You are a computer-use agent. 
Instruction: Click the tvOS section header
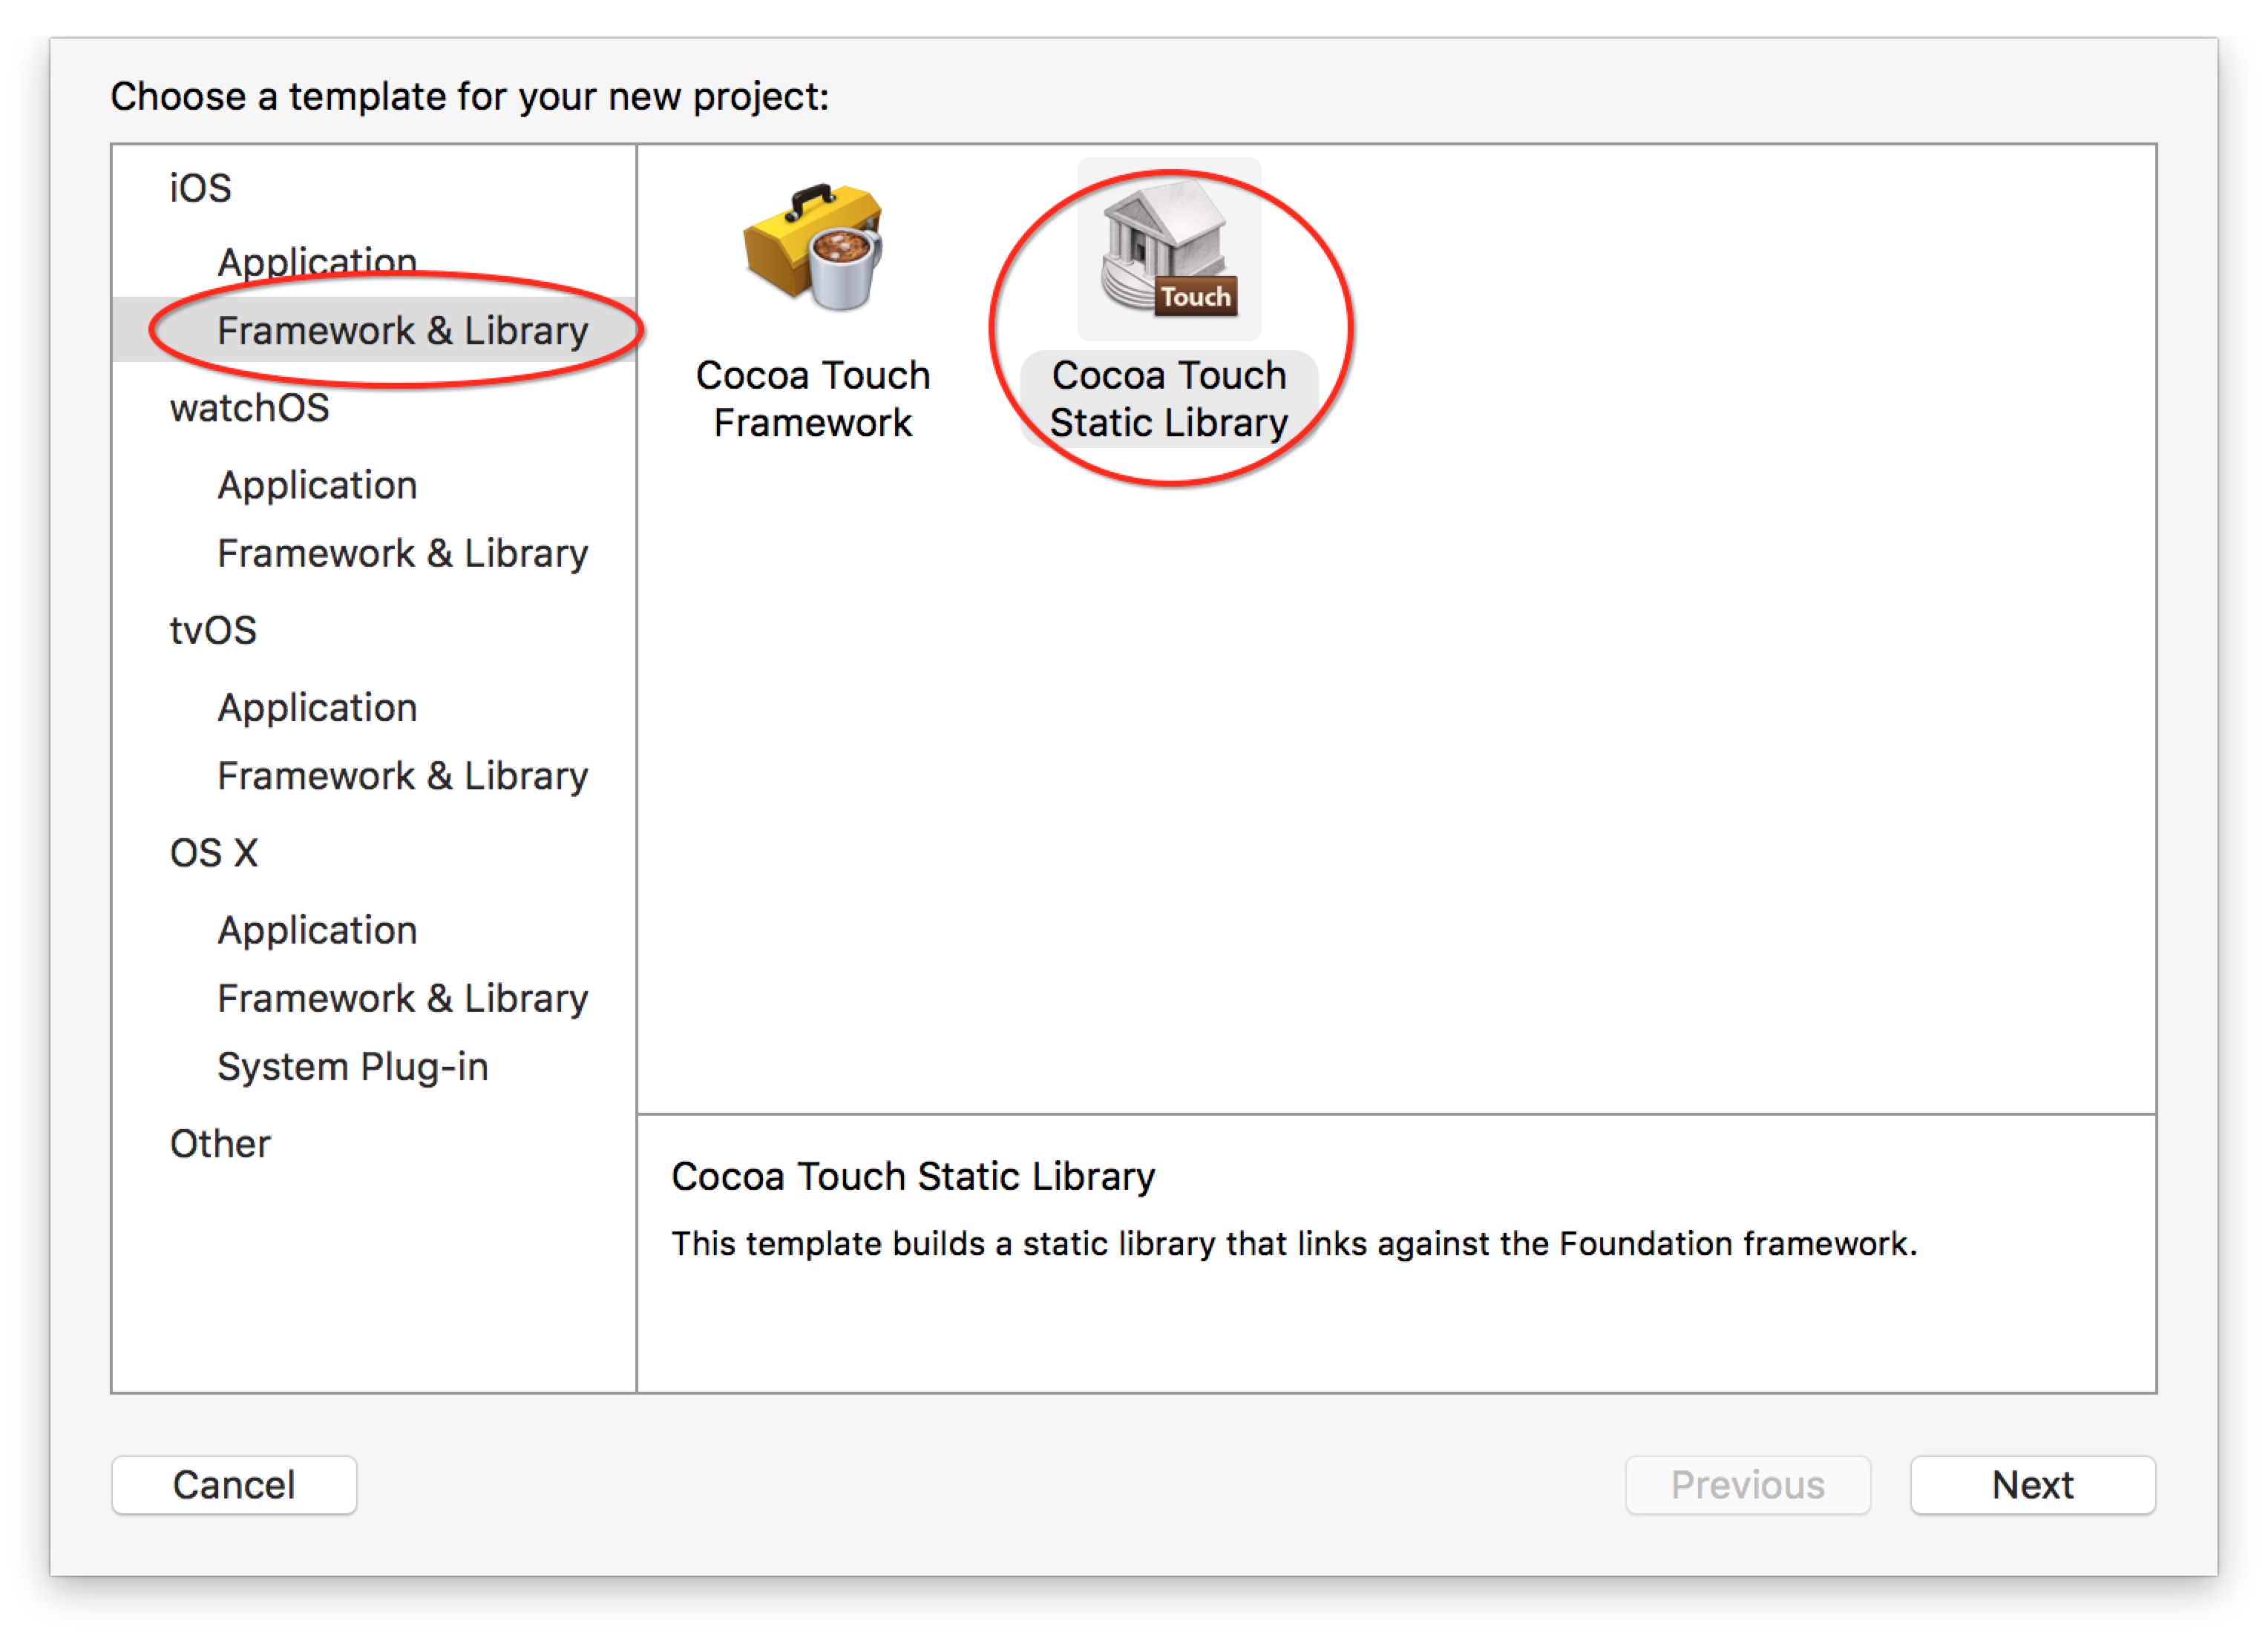(213, 631)
